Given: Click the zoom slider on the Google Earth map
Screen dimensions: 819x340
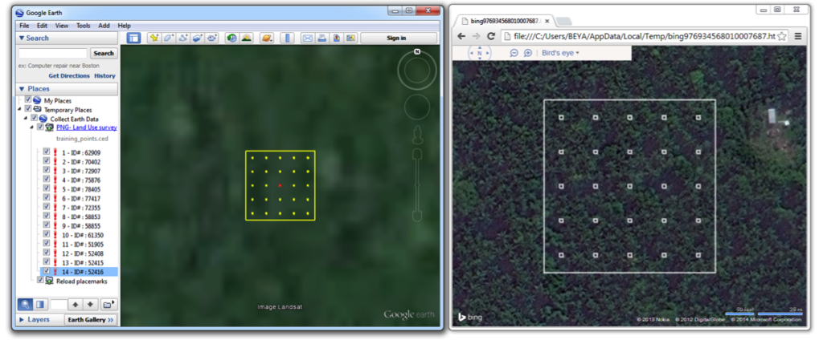Looking at the screenshot, I should (417, 185).
